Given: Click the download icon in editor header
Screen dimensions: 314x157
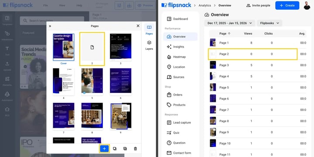Looking at the screenshot, I should (130, 5).
